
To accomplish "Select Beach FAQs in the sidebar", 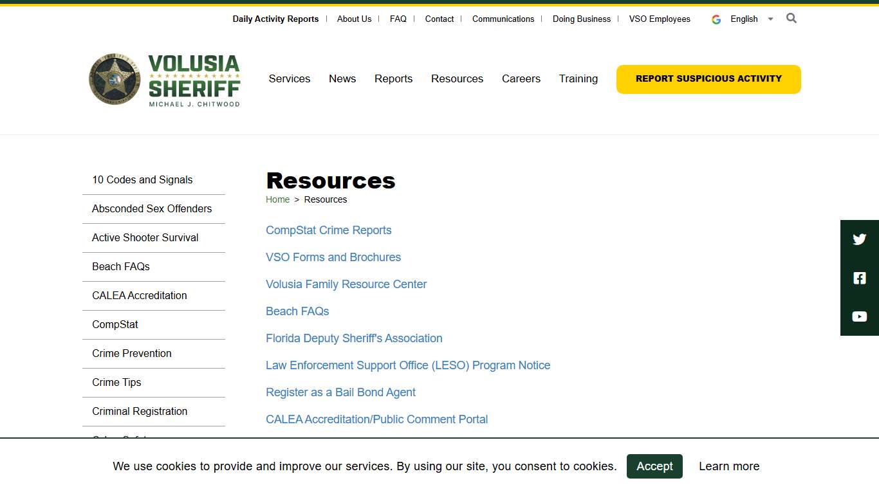I will [121, 266].
